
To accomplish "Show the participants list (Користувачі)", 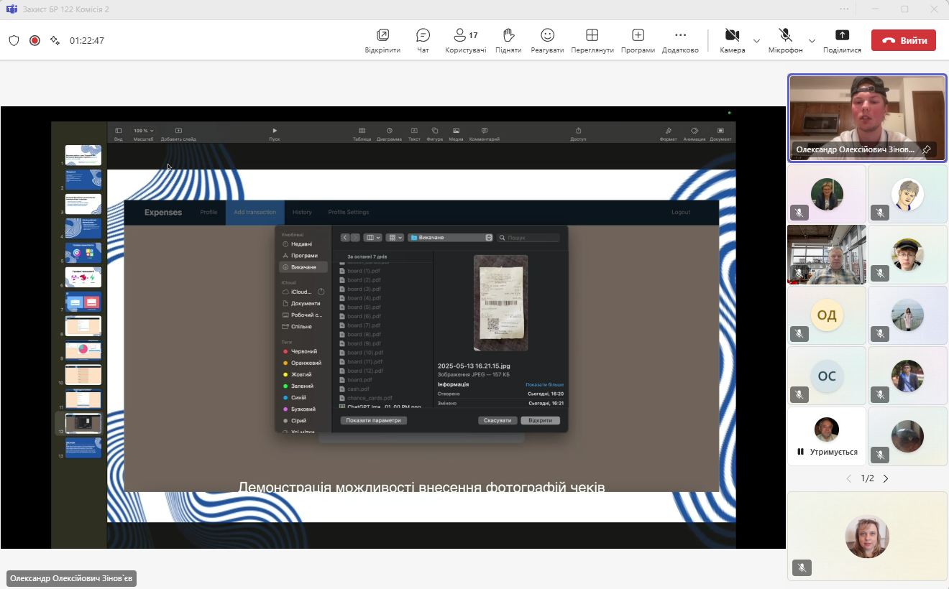I will point(465,40).
